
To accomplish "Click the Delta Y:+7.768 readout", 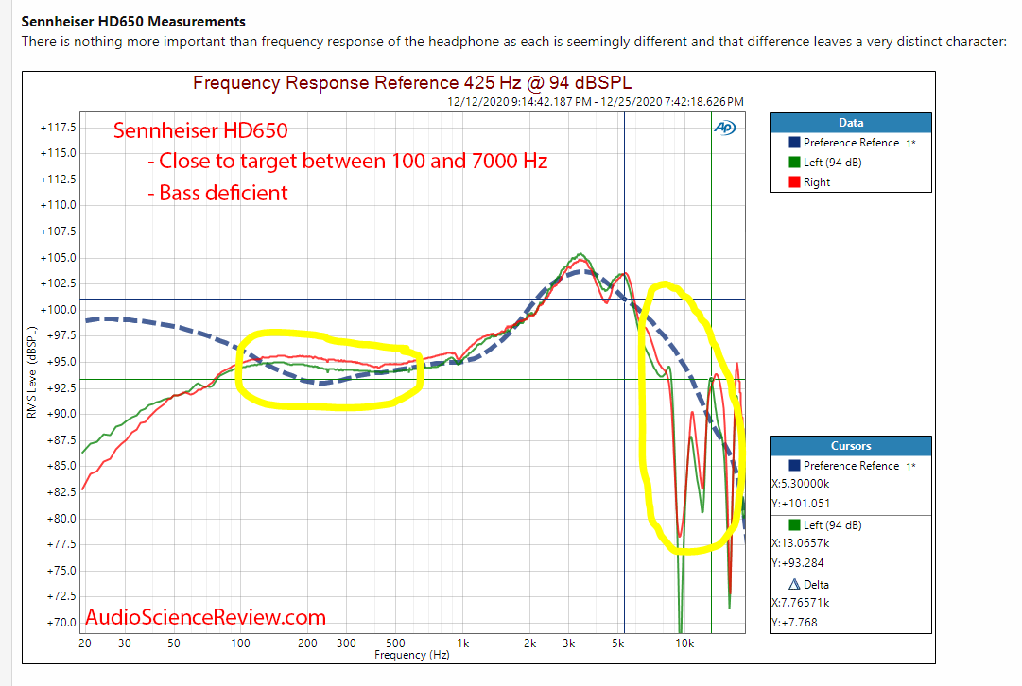I will point(795,621).
